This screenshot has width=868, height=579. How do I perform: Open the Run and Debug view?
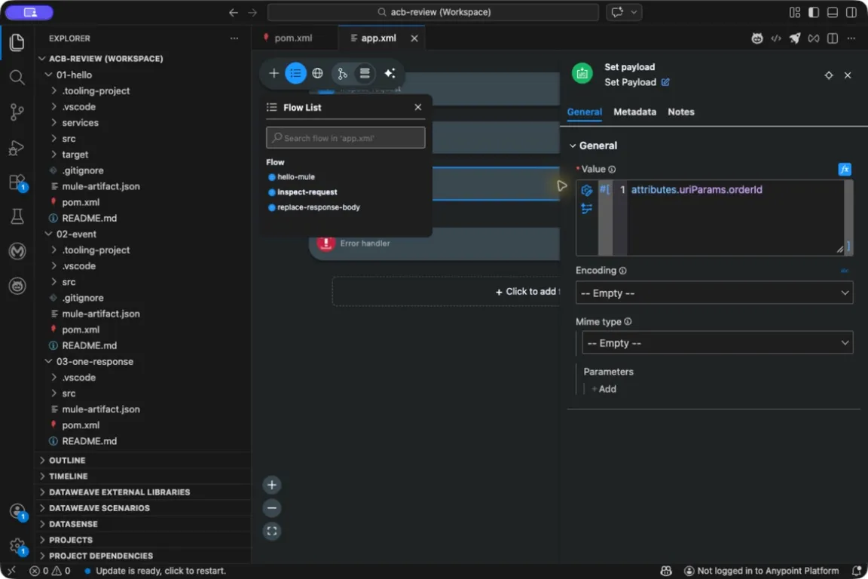tap(17, 147)
